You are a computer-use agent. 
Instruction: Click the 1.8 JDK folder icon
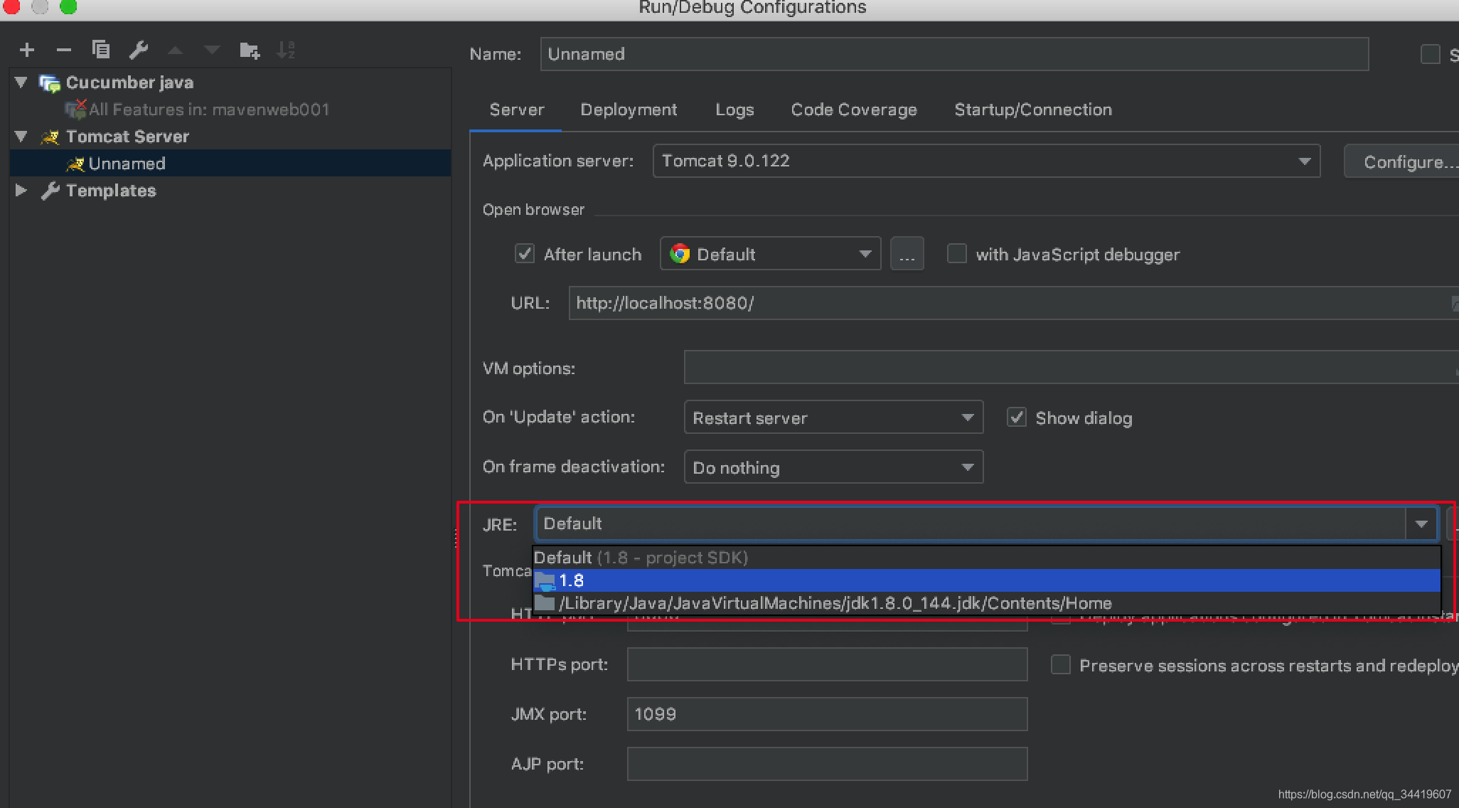[x=545, y=581]
